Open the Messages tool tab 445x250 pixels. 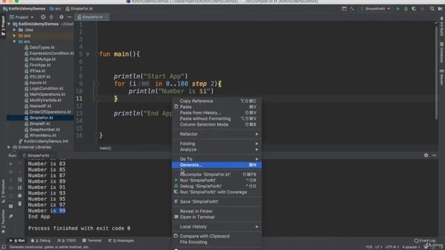click(121, 241)
